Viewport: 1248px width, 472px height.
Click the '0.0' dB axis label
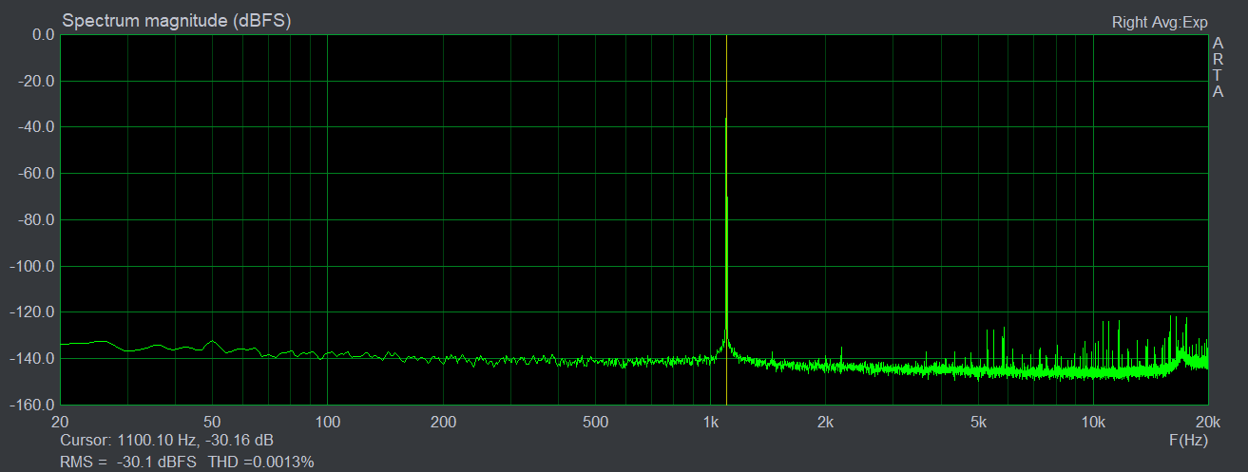tap(44, 34)
